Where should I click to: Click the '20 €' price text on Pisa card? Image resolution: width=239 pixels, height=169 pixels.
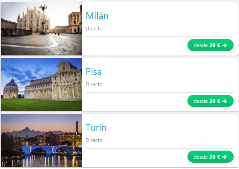click(215, 101)
